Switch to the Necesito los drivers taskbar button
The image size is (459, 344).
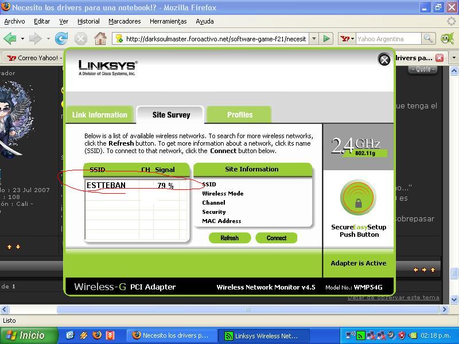coord(173,335)
